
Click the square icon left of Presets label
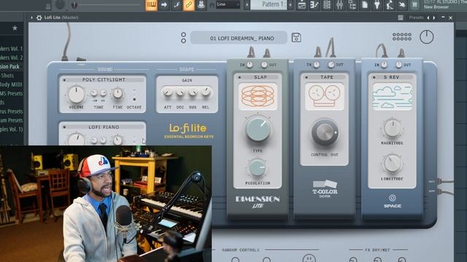click(x=401, y=17)
